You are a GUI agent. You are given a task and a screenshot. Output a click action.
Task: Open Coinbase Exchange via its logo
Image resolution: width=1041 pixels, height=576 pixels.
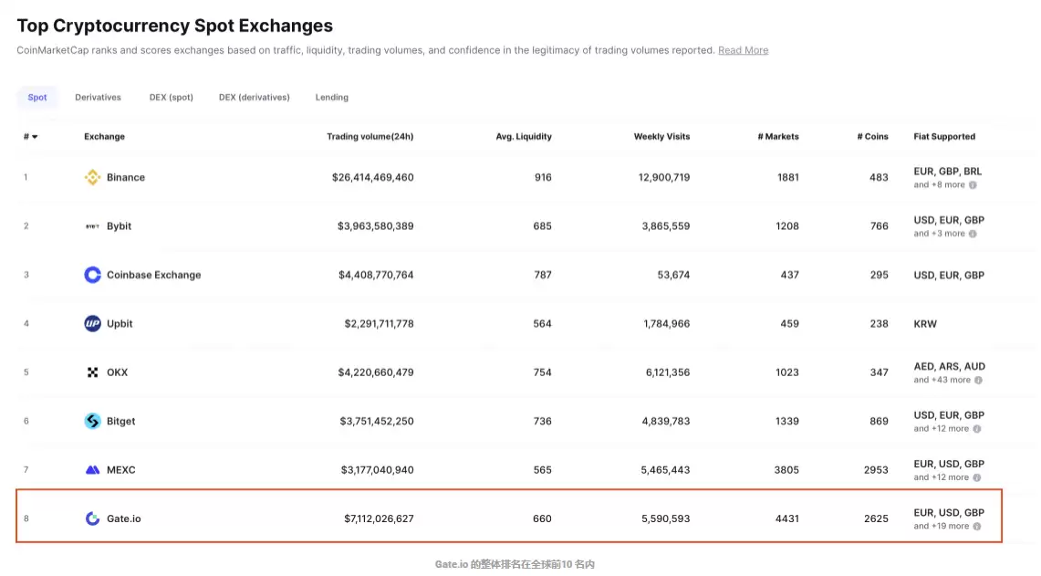click(x=92, y=275)
